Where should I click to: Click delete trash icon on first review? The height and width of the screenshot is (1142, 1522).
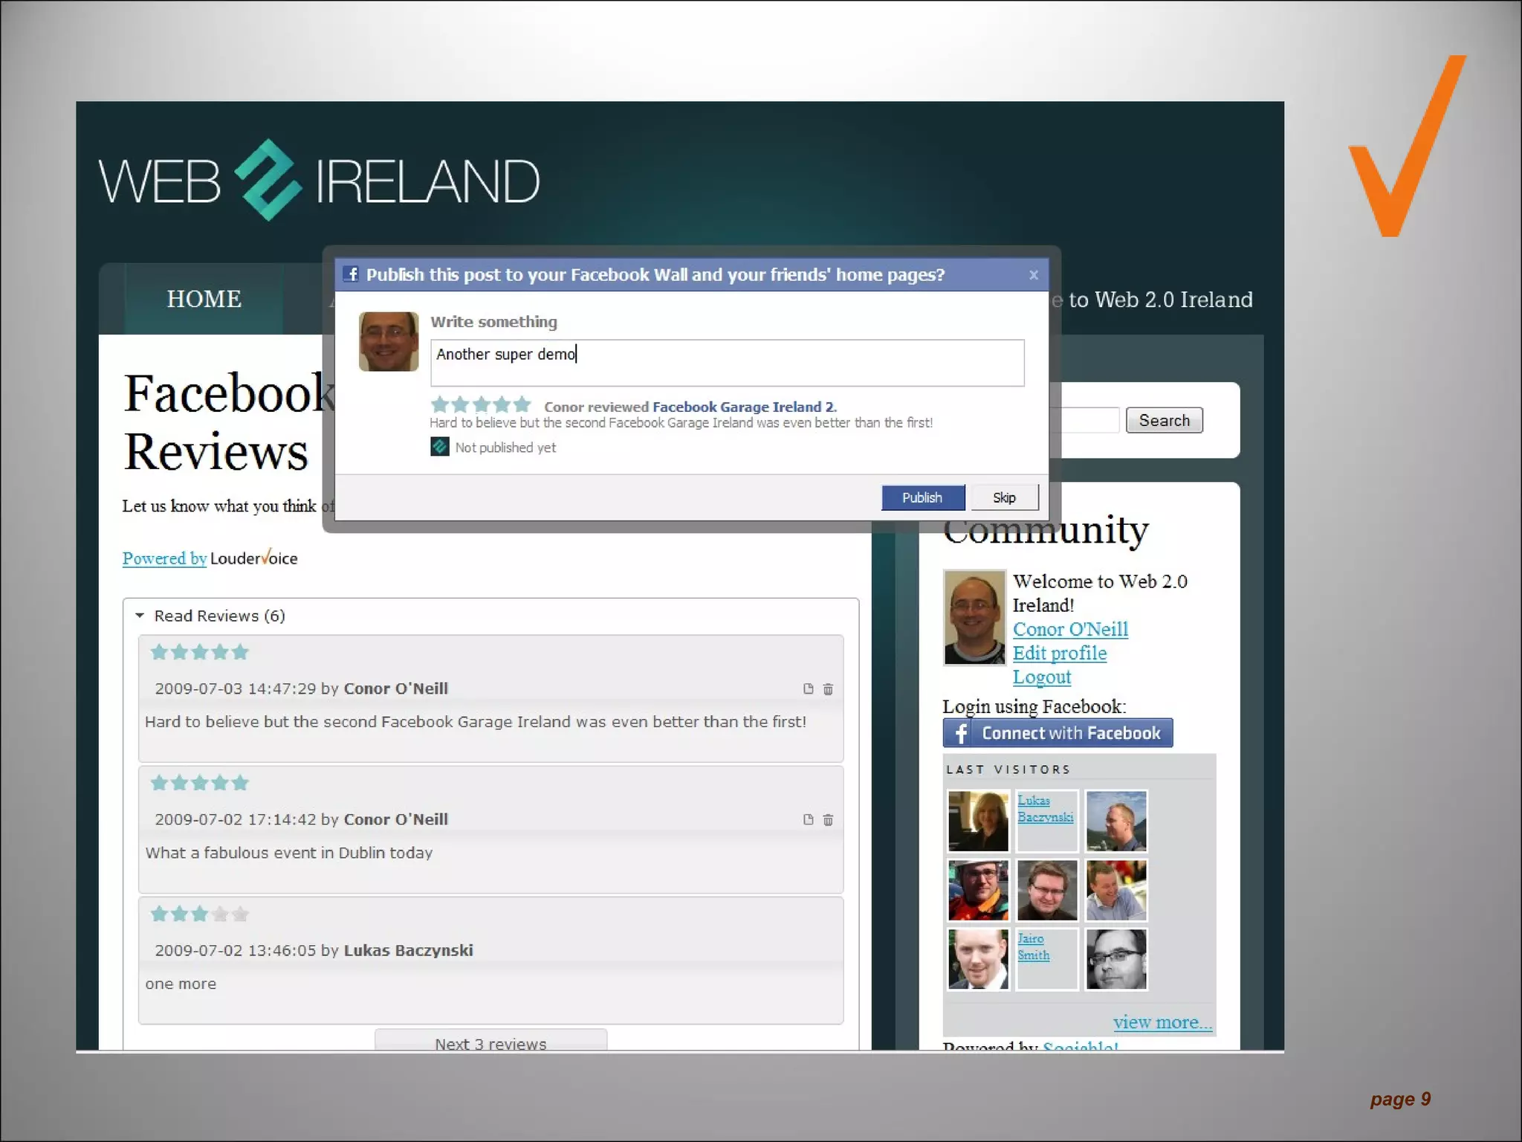tap(828, 689)
